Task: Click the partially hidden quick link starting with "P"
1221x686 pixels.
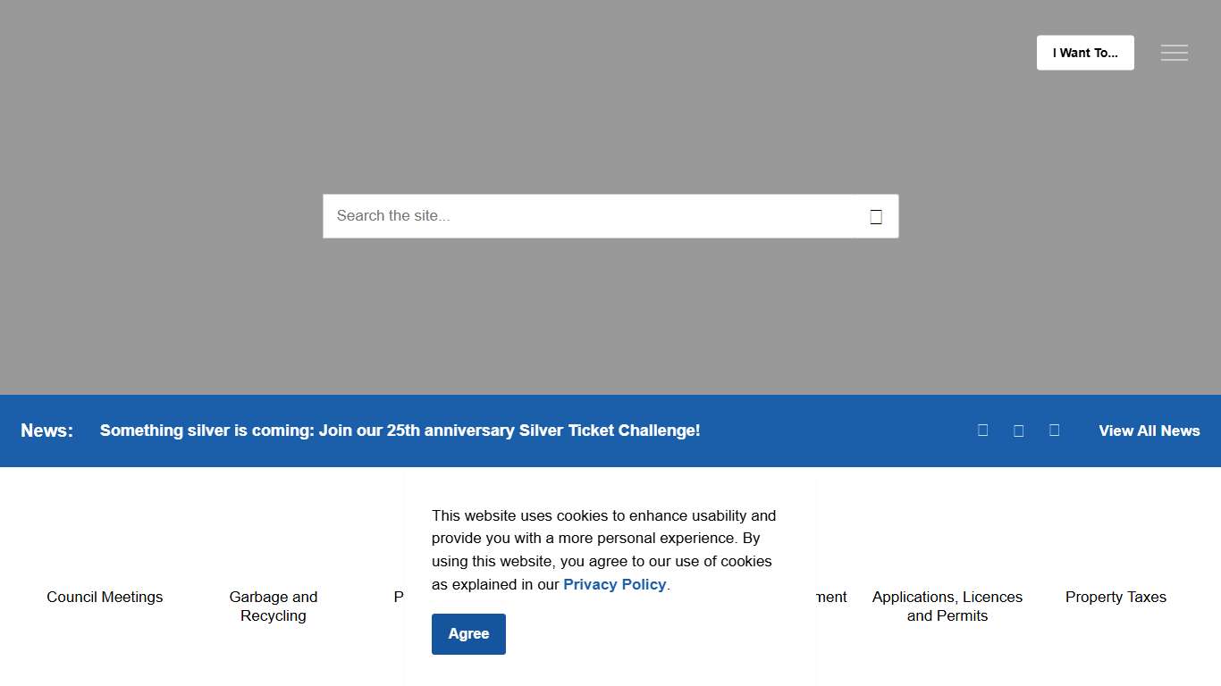Action: coord(399,597)
